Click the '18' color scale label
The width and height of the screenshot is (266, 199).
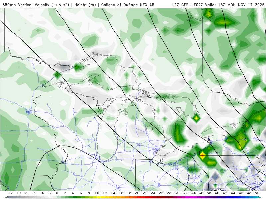point(129,193)
